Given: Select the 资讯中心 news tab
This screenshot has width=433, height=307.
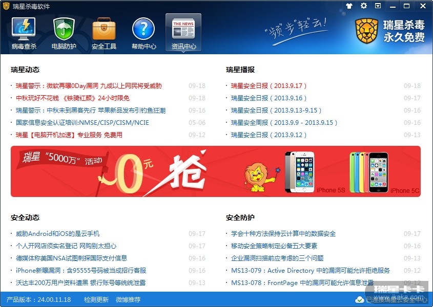Looking at the screenshot, I should [x=183, y=33].
